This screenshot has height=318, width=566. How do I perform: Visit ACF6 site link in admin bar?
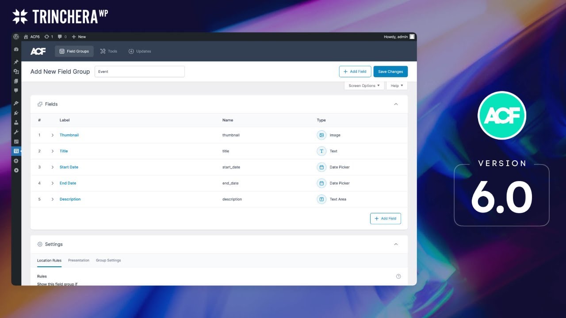pos(32,37)
